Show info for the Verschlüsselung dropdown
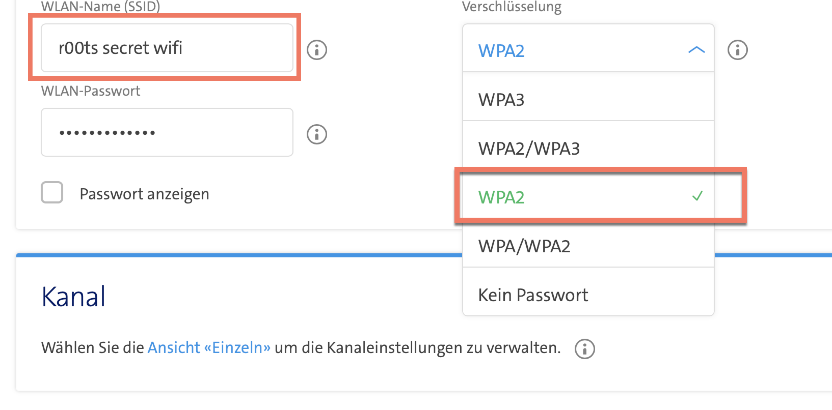The height and width of the screenshot is (410, 832). (x=737, y=50)
